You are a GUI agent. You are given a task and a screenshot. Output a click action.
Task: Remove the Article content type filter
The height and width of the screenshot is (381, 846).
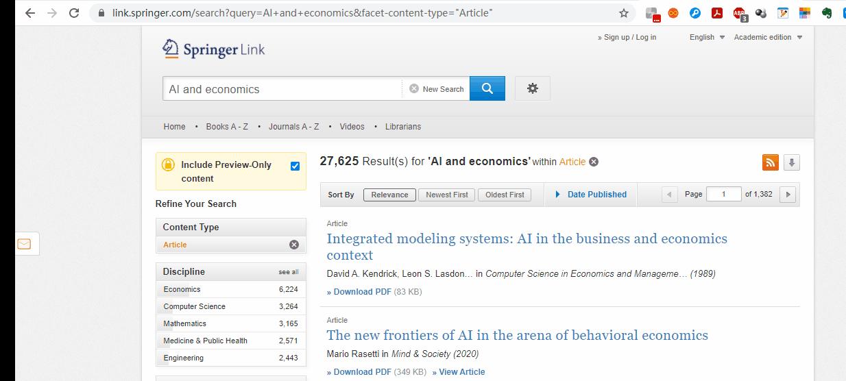point(294,245)
